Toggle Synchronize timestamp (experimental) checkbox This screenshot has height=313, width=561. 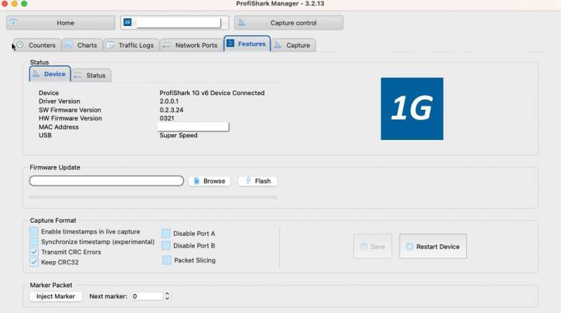point(34,242)
